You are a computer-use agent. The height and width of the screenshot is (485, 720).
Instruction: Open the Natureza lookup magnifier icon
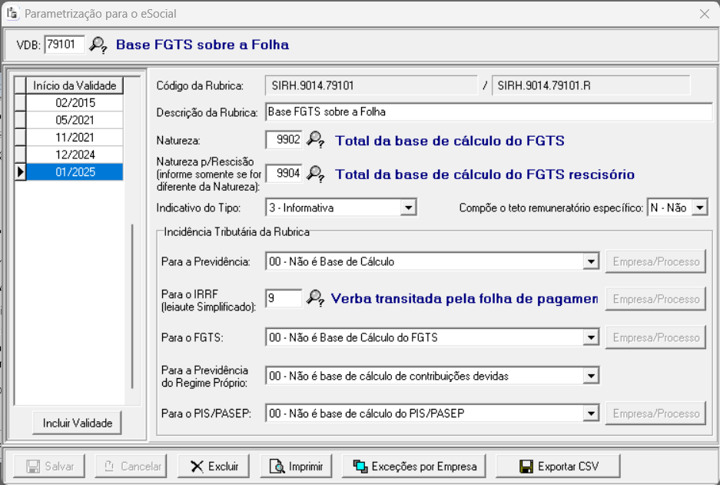click(x=315, y=140)
